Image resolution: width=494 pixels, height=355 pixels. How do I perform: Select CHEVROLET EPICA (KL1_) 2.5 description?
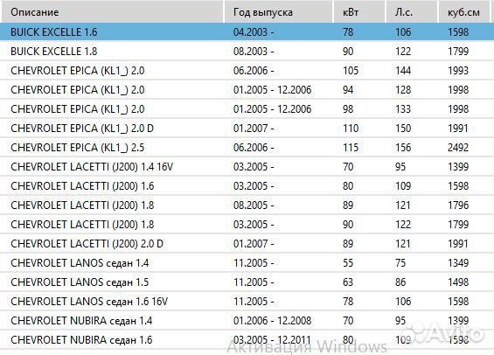78,148
